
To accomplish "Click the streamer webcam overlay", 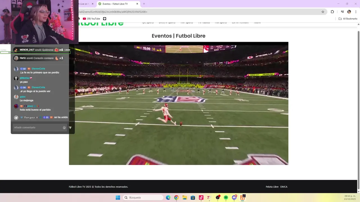I will (x=39, y=22).
